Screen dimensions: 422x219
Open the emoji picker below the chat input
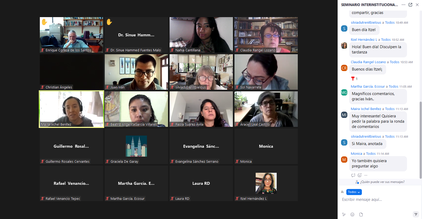(x=352, y=215)
